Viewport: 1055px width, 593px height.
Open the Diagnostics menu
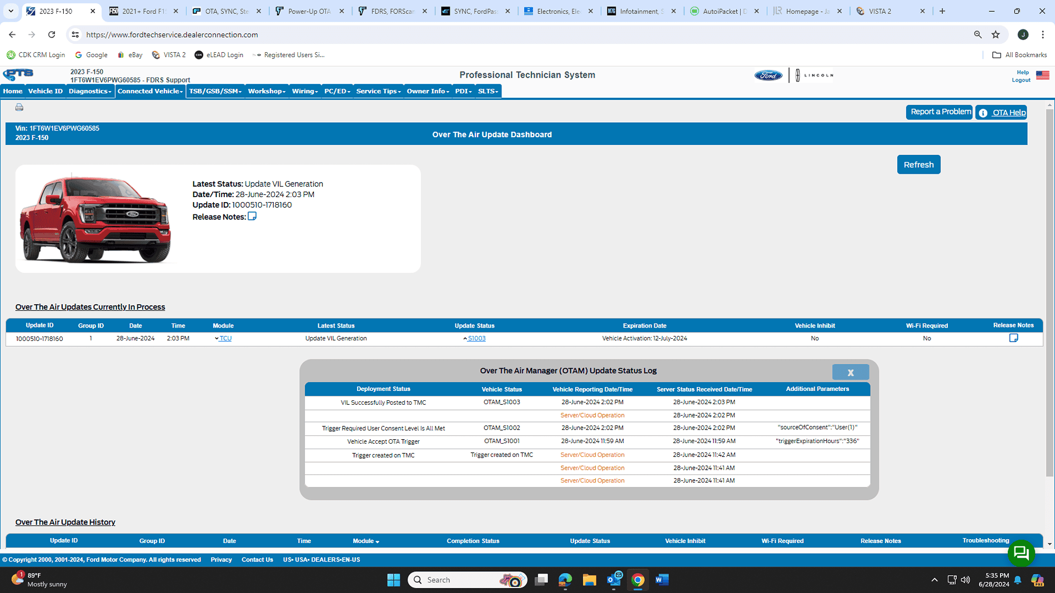pyautogui.click(x=89, y=91)
